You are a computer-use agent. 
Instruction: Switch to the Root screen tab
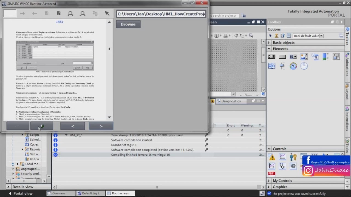[x=120, y=193]
